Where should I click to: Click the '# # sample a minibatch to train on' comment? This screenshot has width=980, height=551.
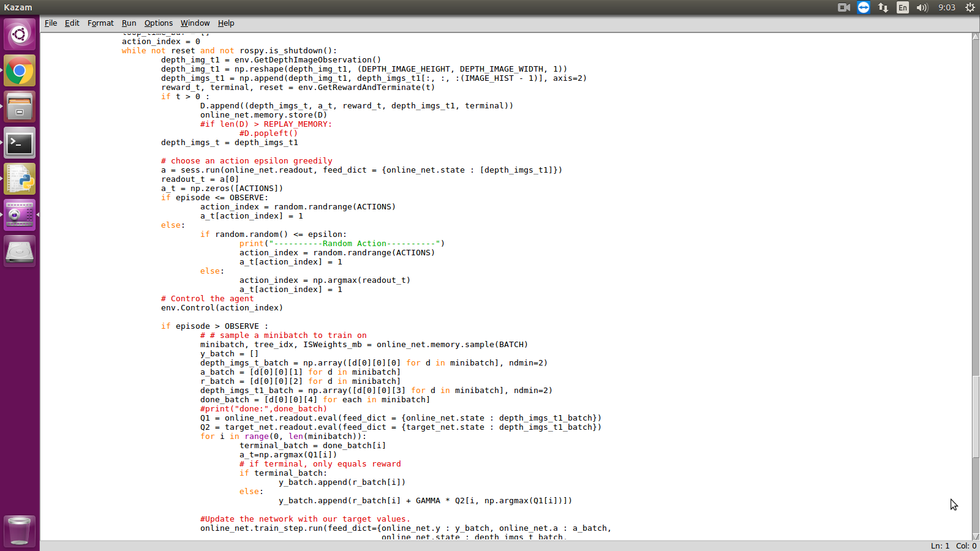tap(283, 335)
